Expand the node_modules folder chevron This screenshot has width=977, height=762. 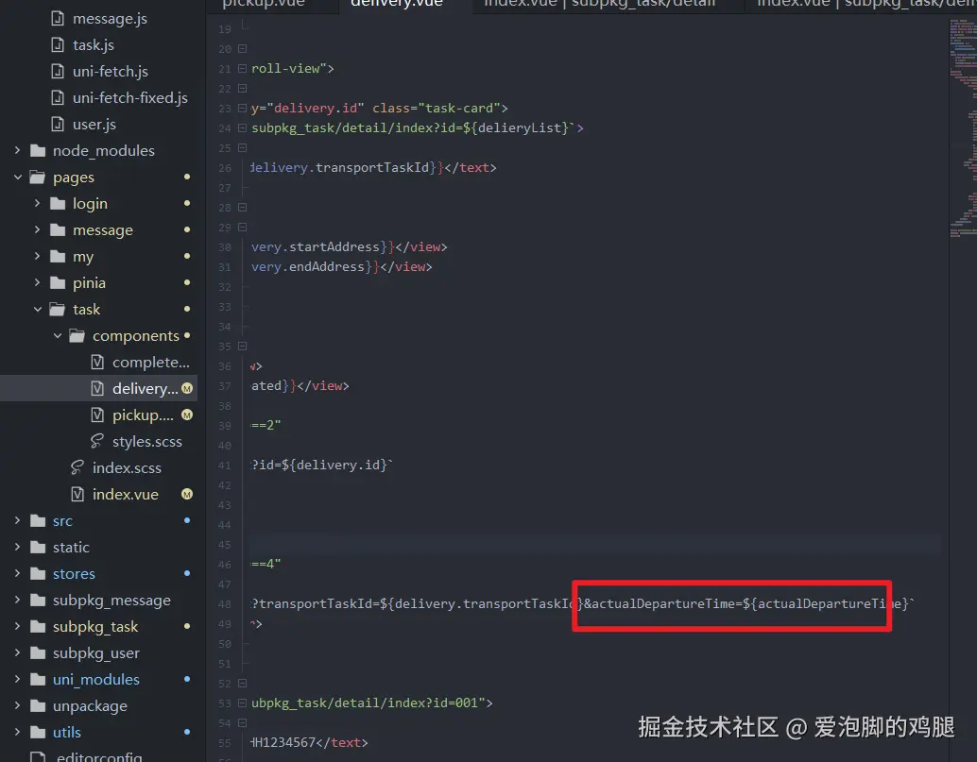click(x=17, y=151)
